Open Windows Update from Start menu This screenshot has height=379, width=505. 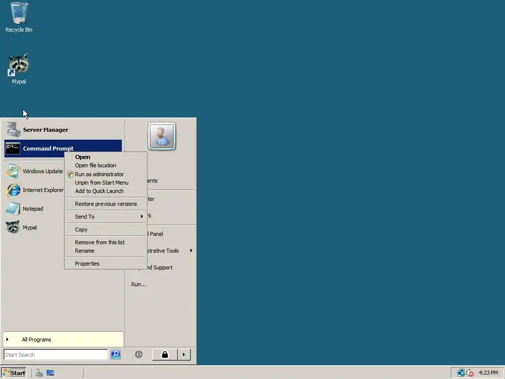point(35,171)
